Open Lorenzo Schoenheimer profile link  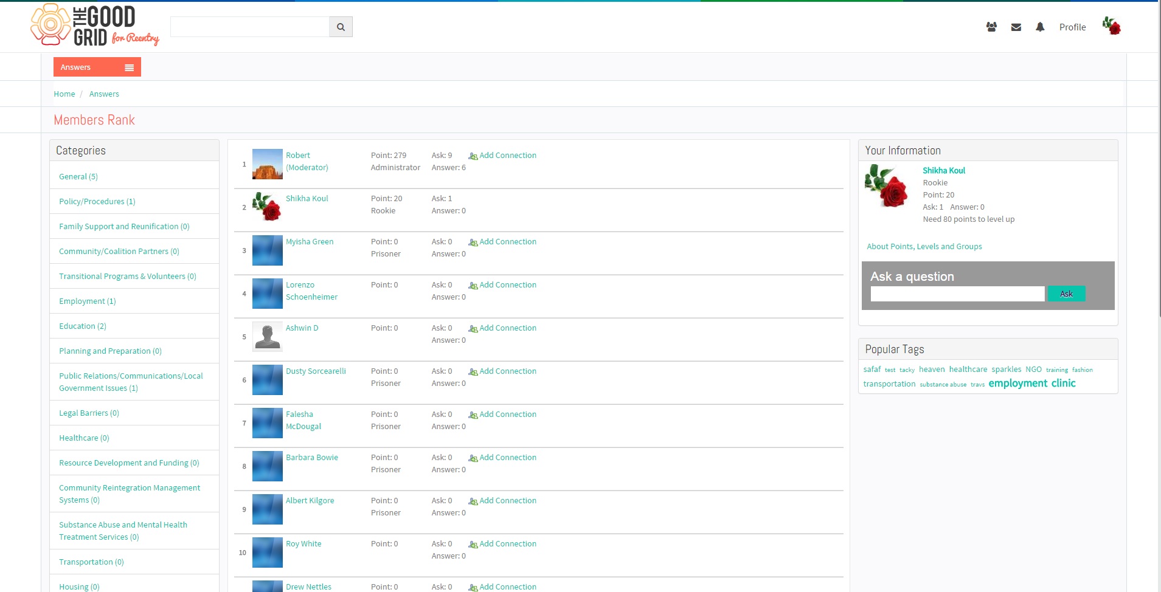(x=311, y=291)
